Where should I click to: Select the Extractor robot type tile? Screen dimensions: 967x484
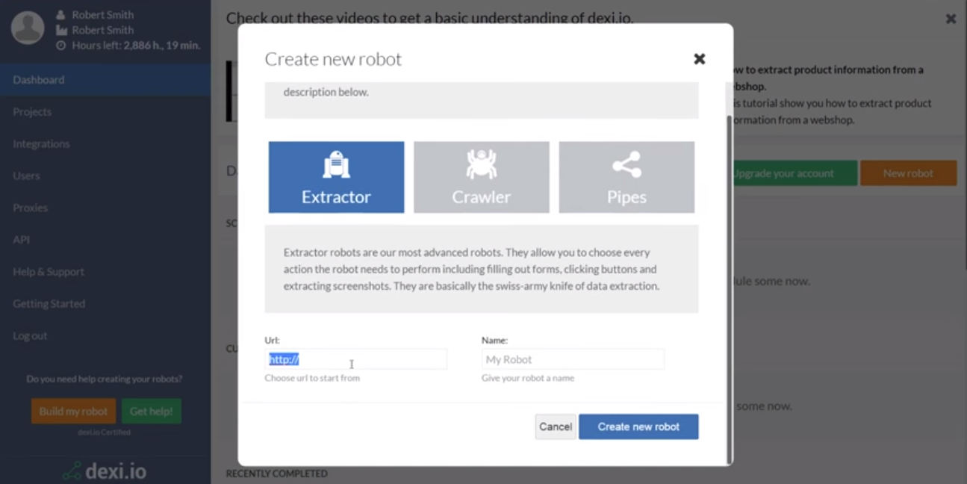point(336,177)
